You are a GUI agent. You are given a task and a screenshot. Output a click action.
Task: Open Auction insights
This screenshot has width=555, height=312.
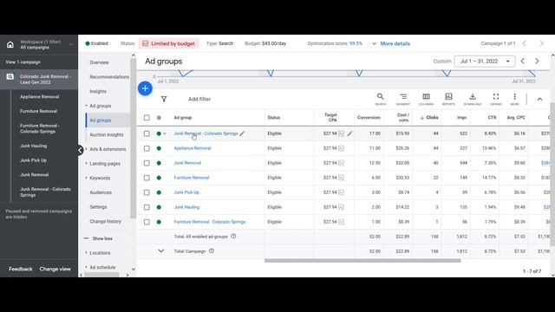coord(107,135)
